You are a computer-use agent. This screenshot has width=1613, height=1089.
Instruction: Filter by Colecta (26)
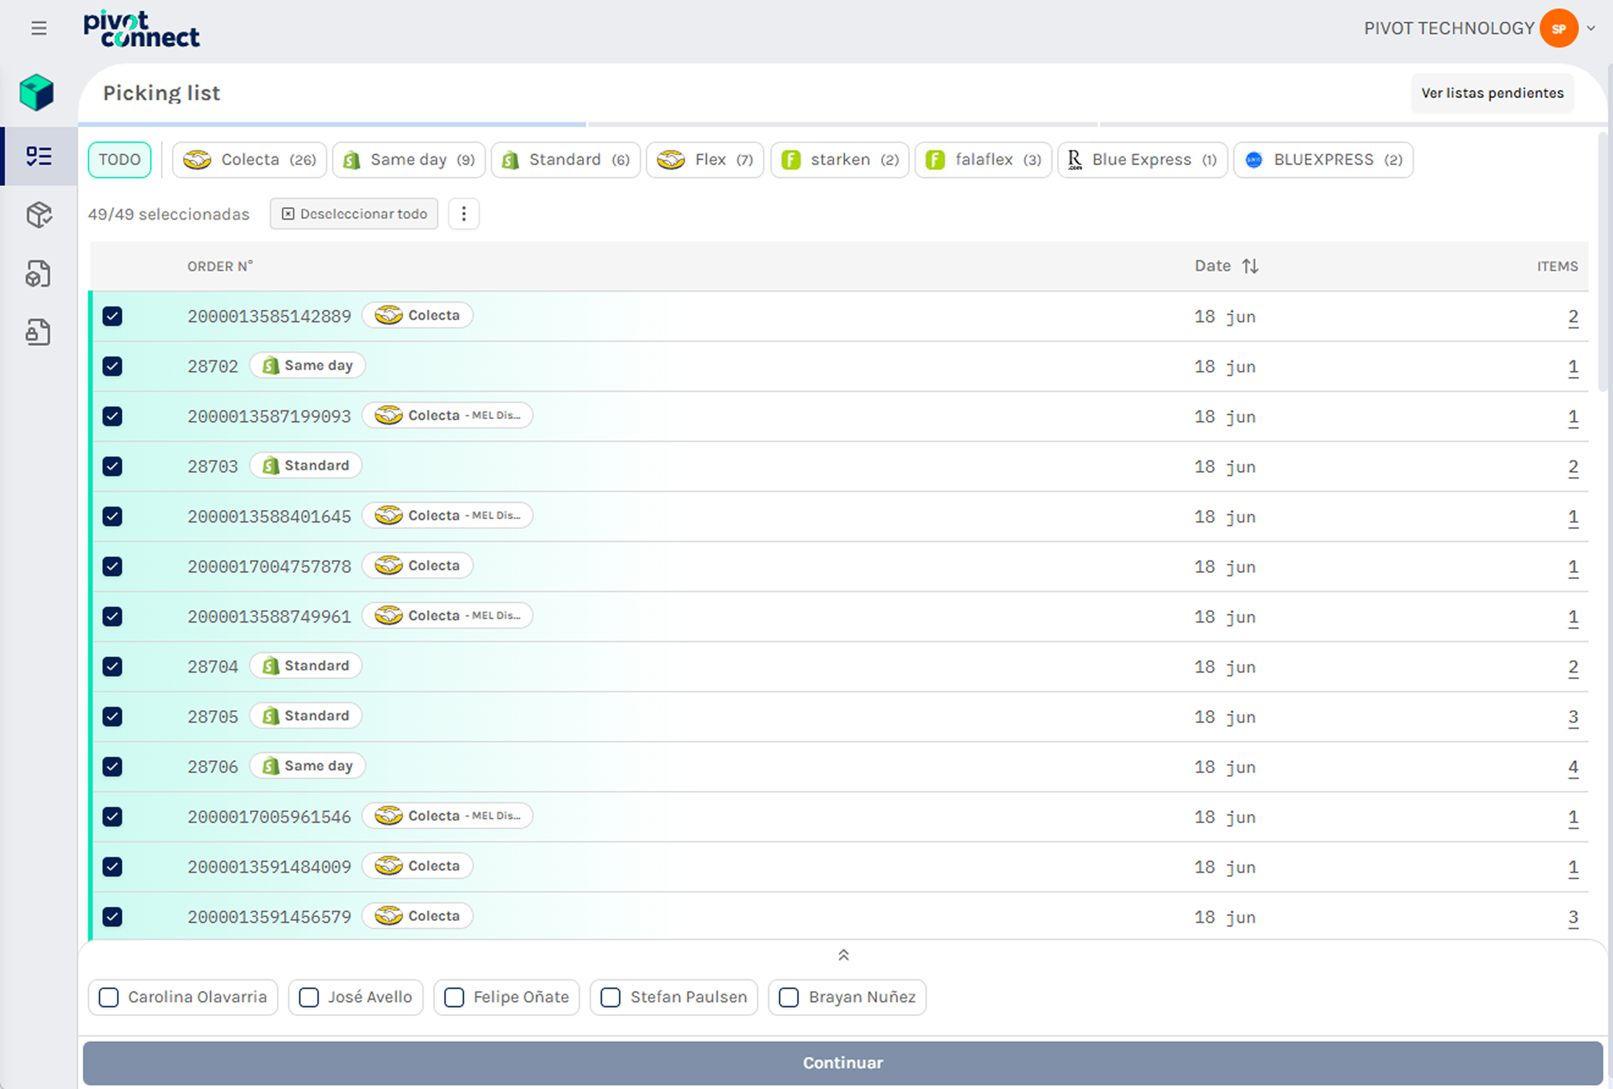click(249, 160)
